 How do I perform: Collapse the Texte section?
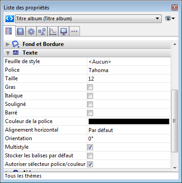tap(8, 53)
